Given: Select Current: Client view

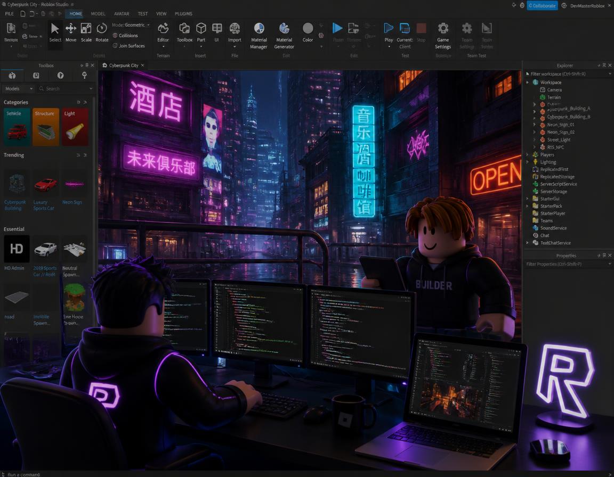Looking at the screenshot, I should coord(405,36).
